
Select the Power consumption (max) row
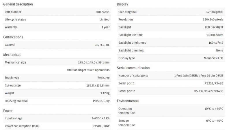pos(57,126)
